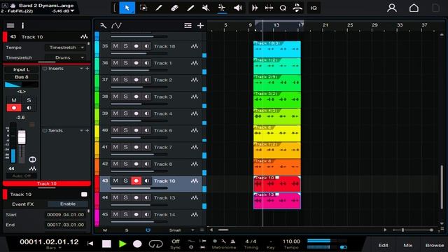This screenshot has width=448, height=252.
Task: Switch to Edit view
Action: [x=383, y=245]
